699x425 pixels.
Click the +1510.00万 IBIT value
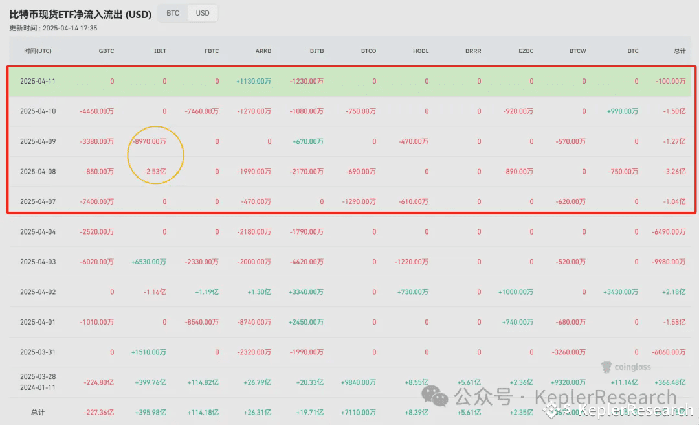pos(148,352)
